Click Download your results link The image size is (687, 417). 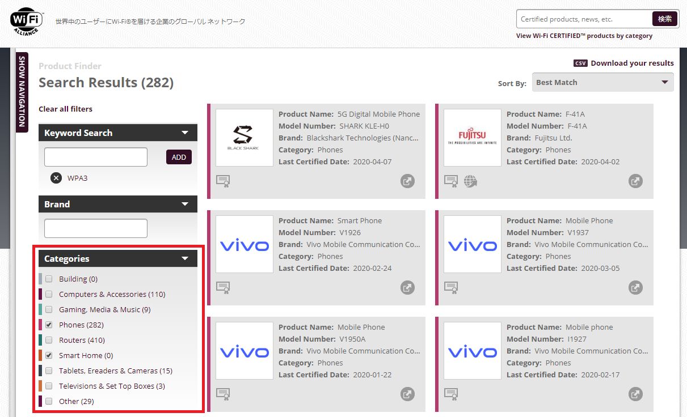(x=632, y=63)
